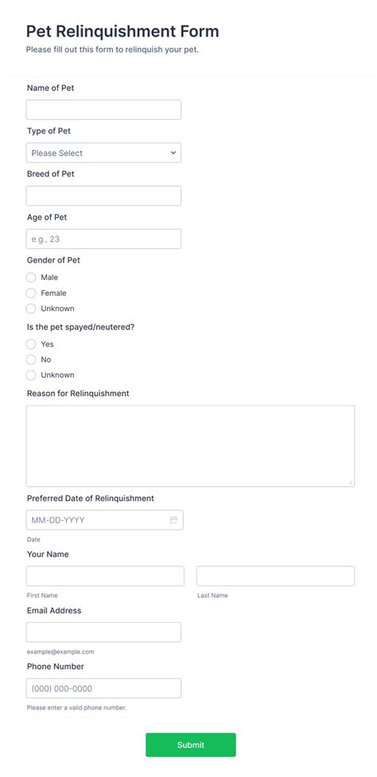The image size is (377, 777).
Task: Click the MM-DD-YYYY date input
Action: [104, 520]
